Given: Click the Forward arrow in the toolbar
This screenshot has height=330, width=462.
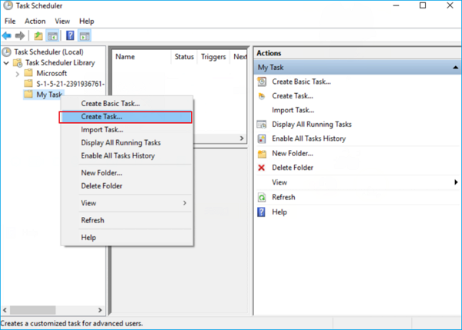Looking at the screenshot, I should pyautogui.click(x=20, y=36).
